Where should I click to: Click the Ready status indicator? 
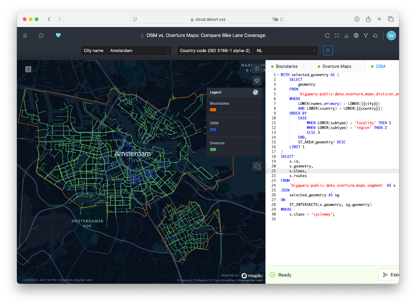[281, 275]
